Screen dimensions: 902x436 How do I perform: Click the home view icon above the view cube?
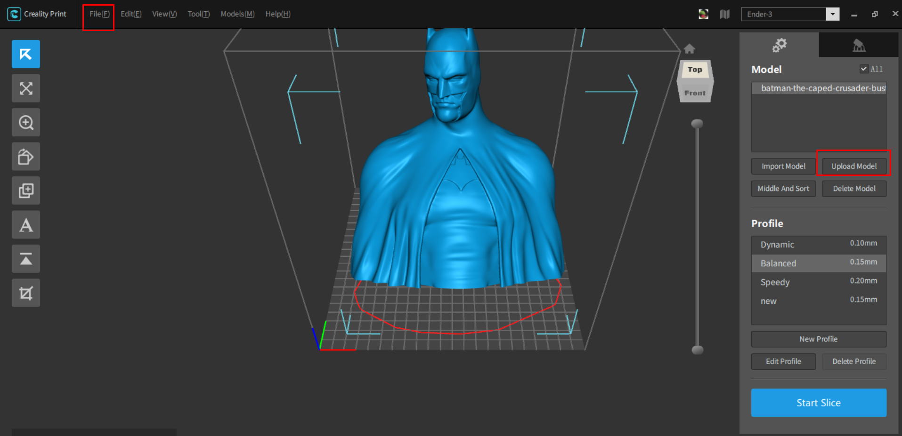[x=689, y=48]
